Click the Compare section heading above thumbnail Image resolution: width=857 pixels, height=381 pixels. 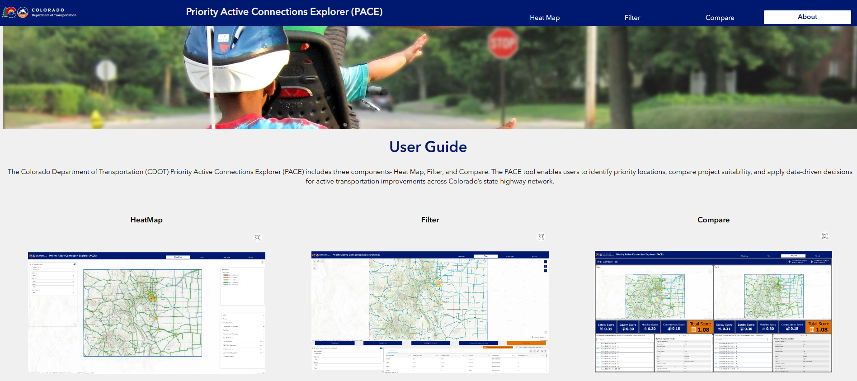[713, 220]
